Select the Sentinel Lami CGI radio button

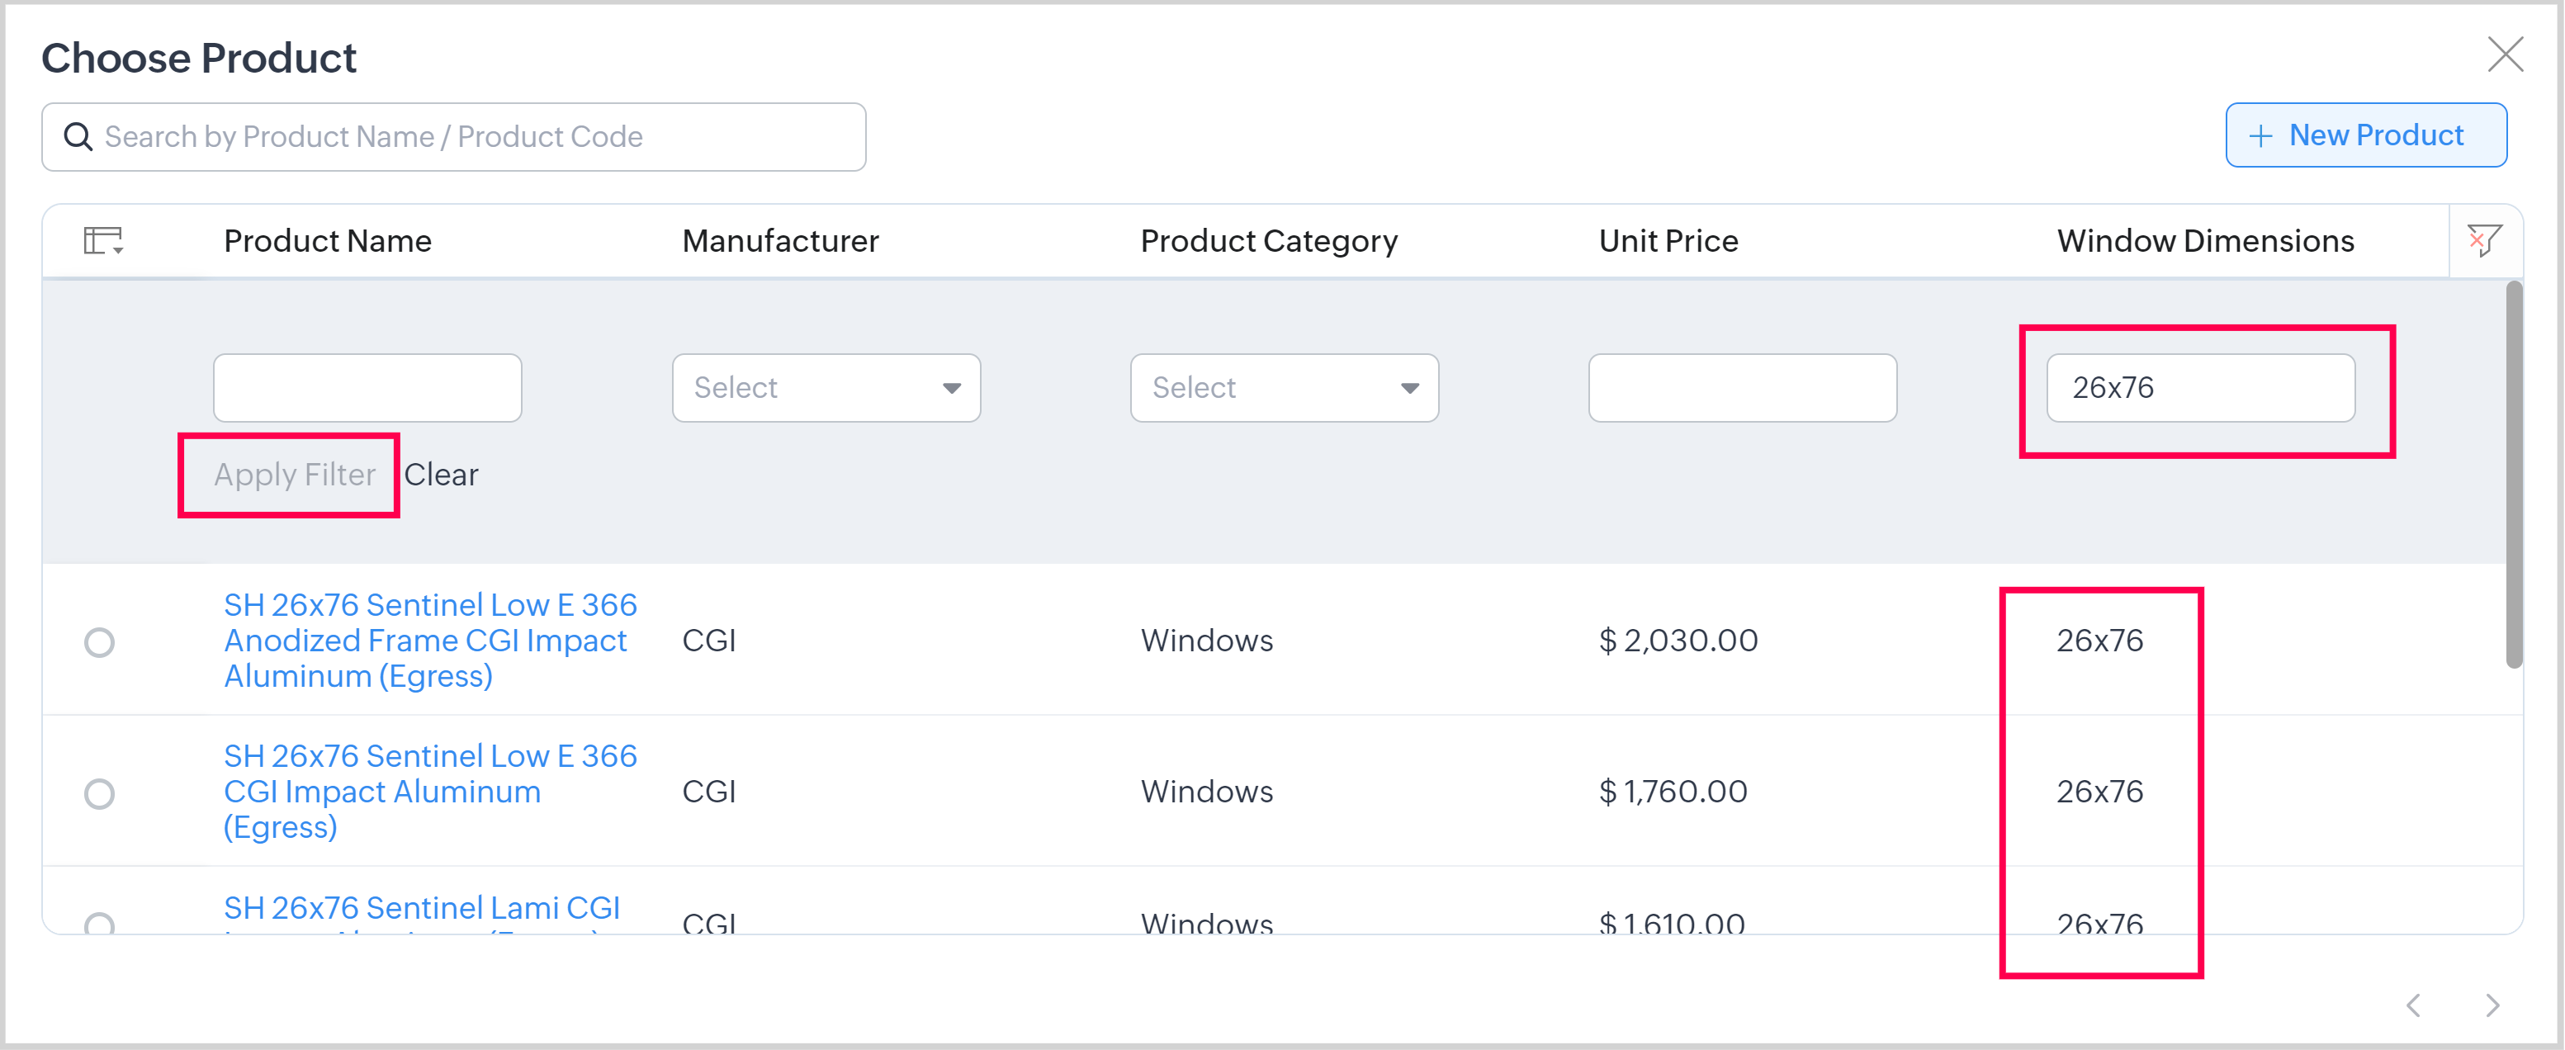click(100, 925)
